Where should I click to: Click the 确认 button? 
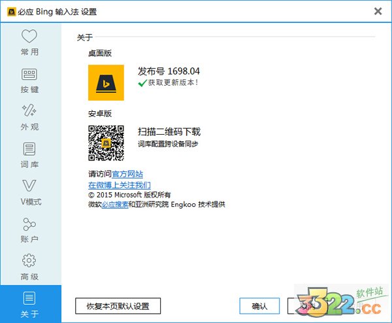pos(259,306)
